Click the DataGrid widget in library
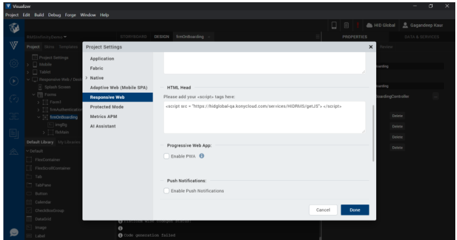 (39, 219)
